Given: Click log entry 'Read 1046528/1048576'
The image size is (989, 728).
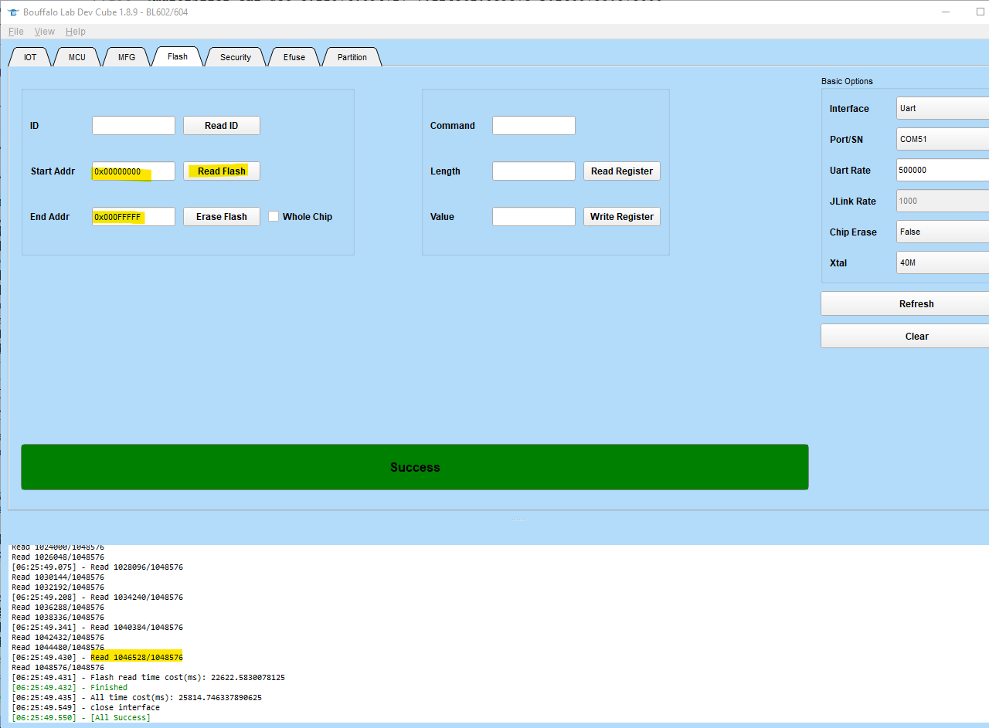Looking at the screenshot, I should coord(137,658).
